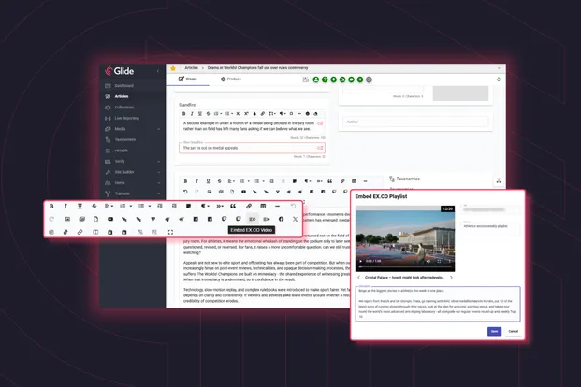Expand the Verify sidebar submenu
Image resolution: width=581 pixels, height=387 pixels.
pyautogui.click(x=159, y=162)
